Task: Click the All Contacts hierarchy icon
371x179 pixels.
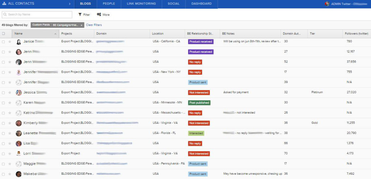Action: point(4,4)
